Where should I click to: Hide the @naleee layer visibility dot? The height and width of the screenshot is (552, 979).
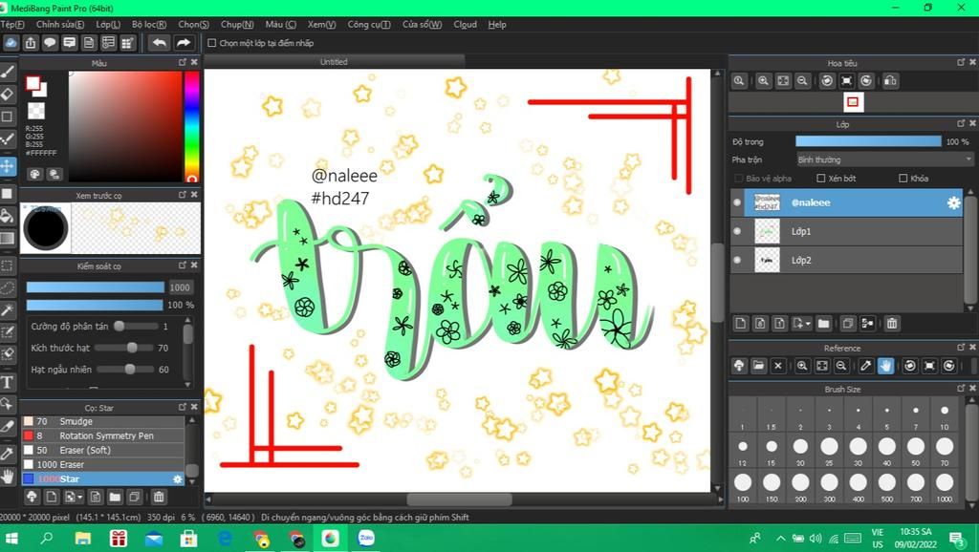tap(737, 202)
